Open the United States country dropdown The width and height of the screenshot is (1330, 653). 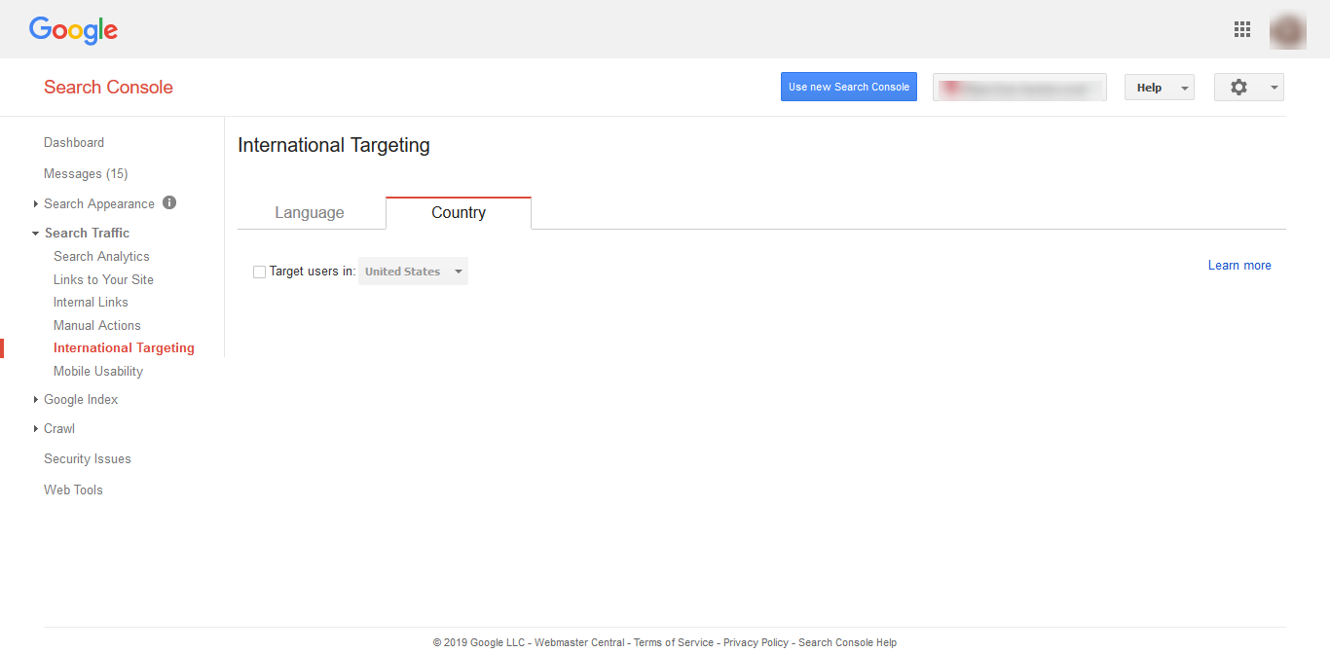(x=413, y=272)
